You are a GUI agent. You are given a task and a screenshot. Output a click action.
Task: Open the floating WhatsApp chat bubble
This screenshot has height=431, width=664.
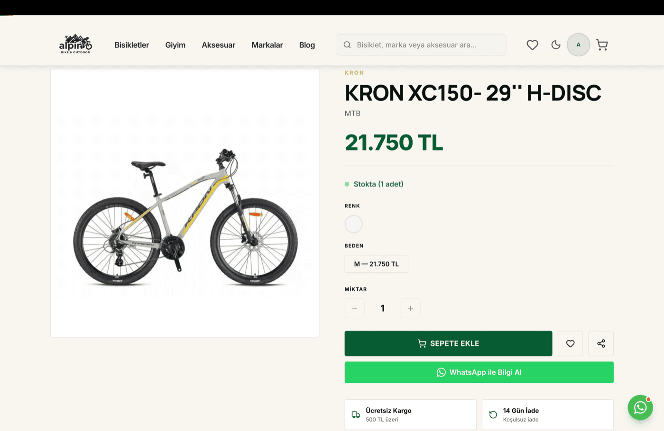click(640, 407)
